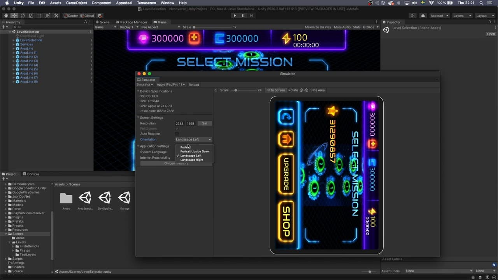Select the Move tool

[x=14, y=16]
